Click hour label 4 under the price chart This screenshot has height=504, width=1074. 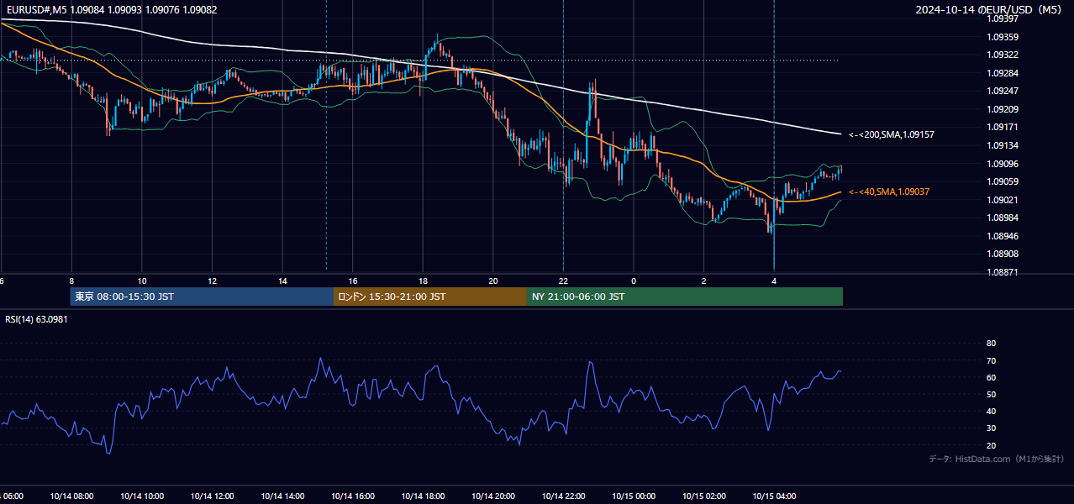(774, 281)
